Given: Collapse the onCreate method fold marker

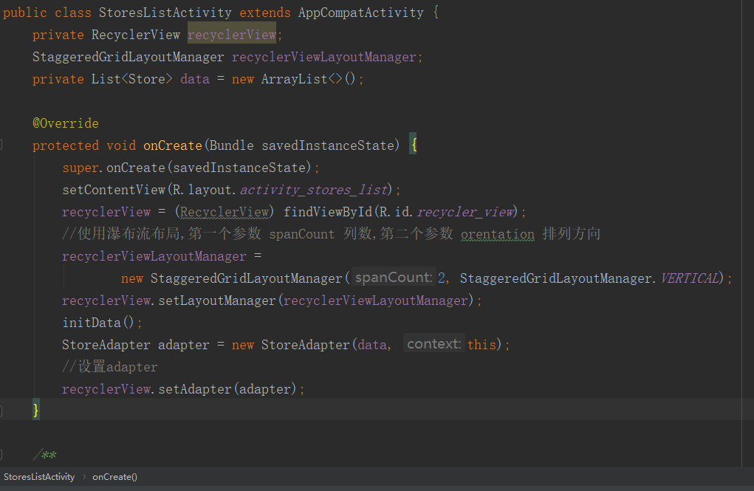Looking at the screenshot, I should coord(1,144).
